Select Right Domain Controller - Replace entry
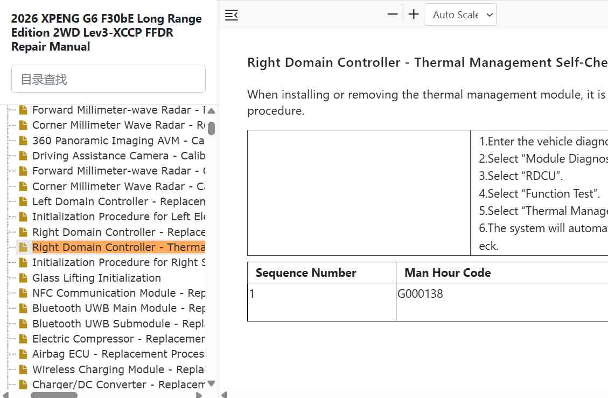 pos(118,232)
